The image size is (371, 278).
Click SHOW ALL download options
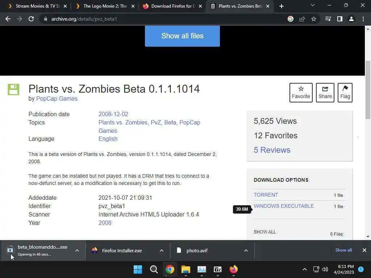tap(265, 232)
